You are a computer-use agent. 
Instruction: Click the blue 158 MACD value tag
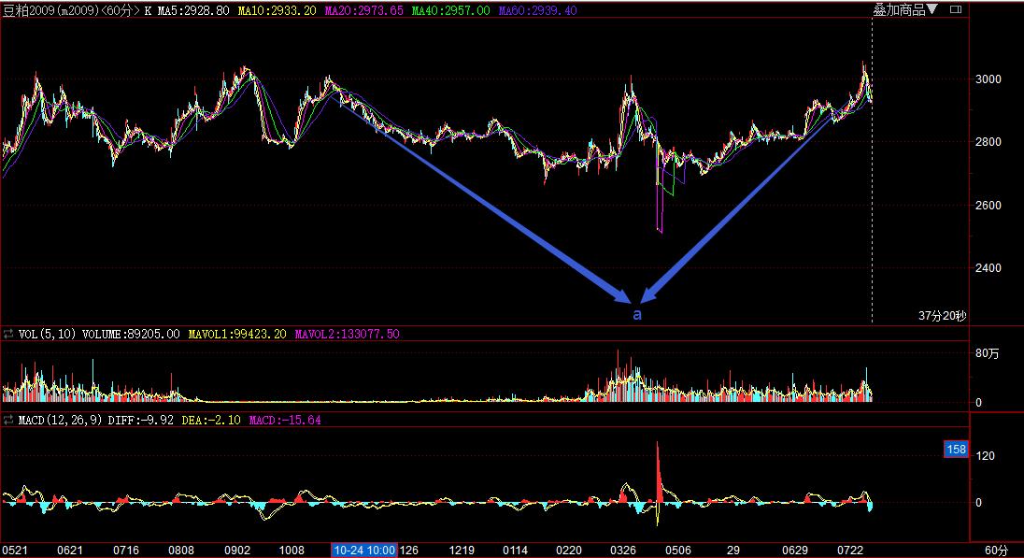tap(956, 449)
